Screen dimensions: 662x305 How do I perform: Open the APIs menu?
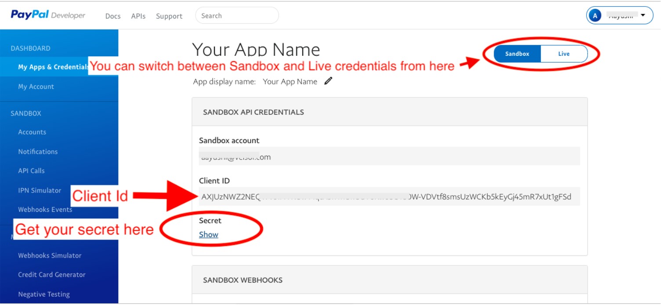[138, 16]
